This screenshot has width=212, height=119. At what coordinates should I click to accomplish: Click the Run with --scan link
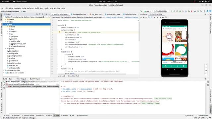coord(69,91)
